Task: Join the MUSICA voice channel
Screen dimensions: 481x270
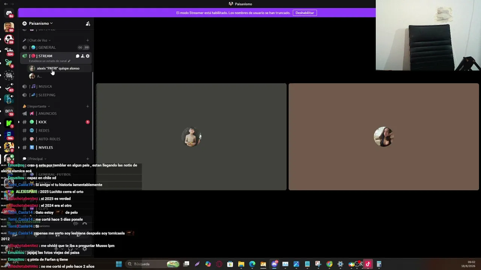Action: pyautogui.click(x=55, y=87)
